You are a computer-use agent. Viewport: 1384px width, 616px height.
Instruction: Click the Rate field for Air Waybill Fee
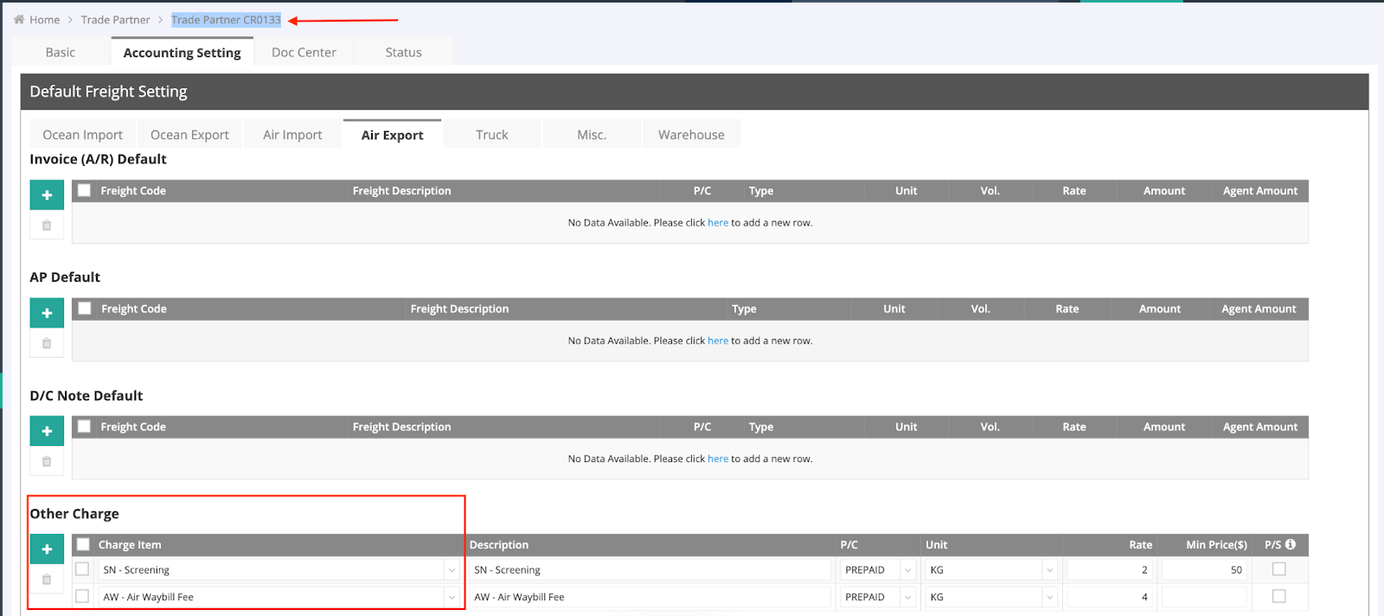tap(1109, 597)
